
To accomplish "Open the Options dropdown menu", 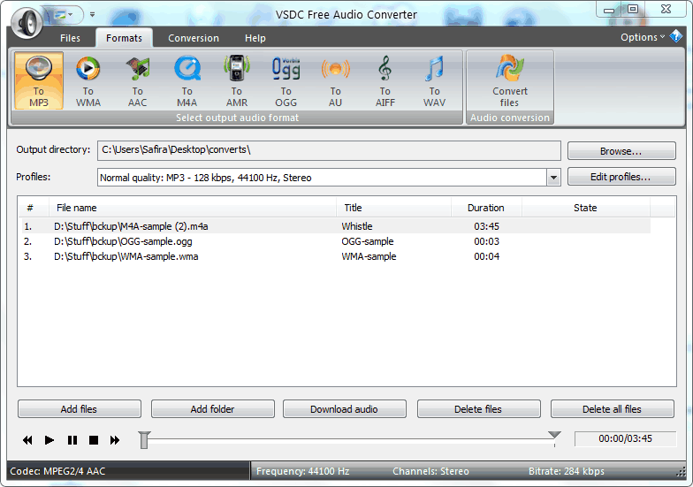I will coord(642,37).
